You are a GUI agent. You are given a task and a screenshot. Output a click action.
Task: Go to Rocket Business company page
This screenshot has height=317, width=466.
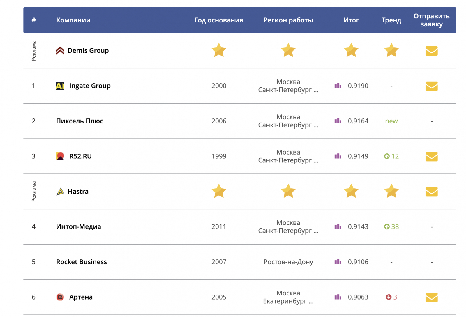pyautogui.click(x=81, y=262)
